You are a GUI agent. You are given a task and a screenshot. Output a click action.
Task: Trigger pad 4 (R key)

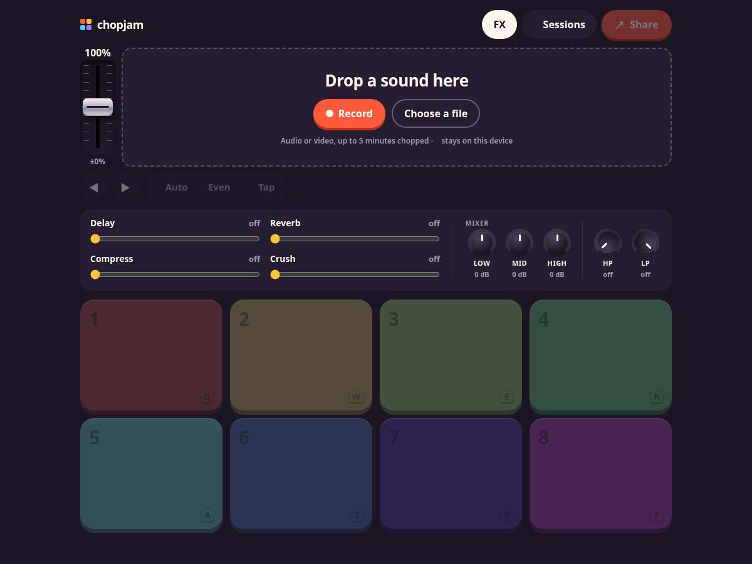600,355
